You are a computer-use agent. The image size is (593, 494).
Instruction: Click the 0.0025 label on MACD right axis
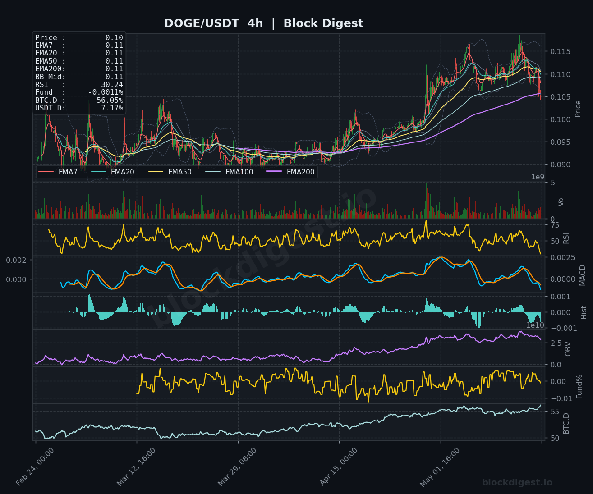562,257
